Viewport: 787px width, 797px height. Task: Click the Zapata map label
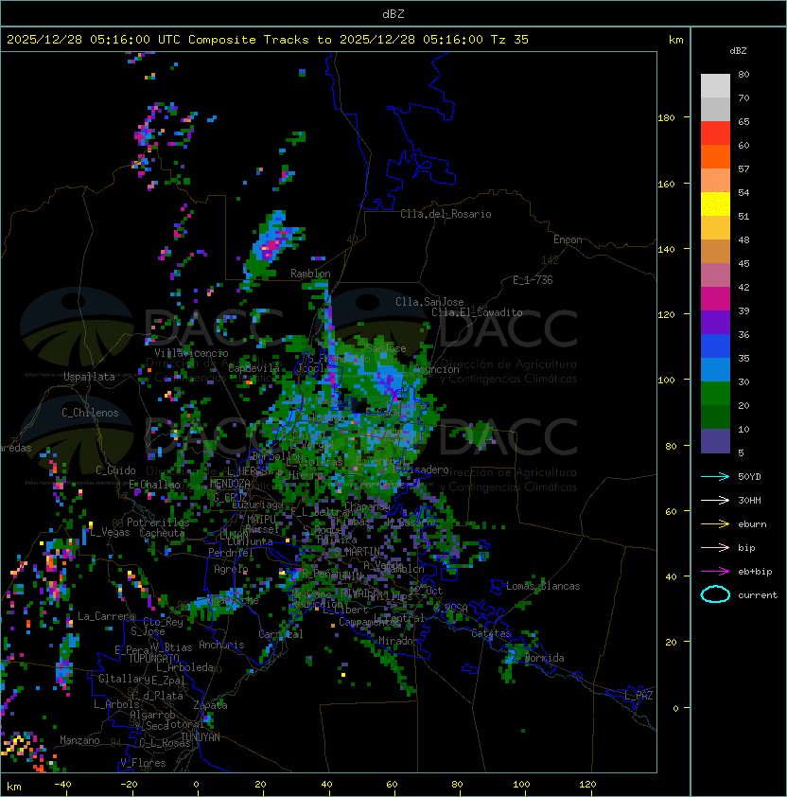[x=210, y=705]
